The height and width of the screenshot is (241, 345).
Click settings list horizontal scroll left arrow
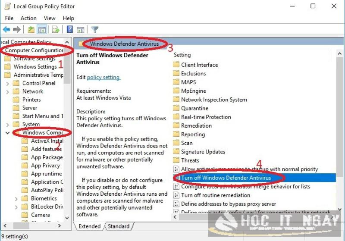tap(176, 217)
